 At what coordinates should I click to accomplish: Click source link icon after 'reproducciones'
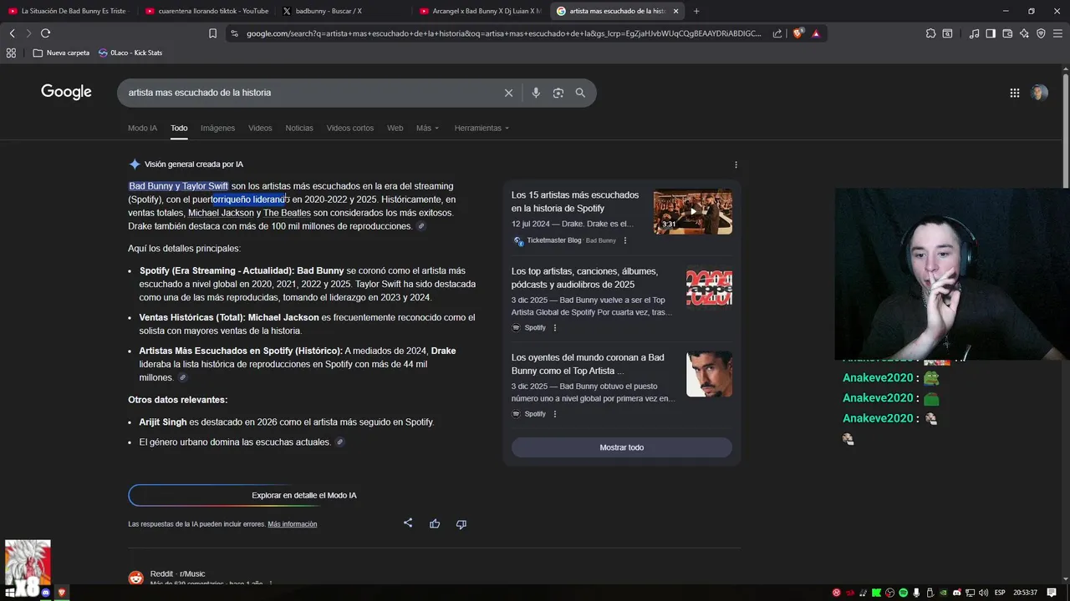pos(421,226)
